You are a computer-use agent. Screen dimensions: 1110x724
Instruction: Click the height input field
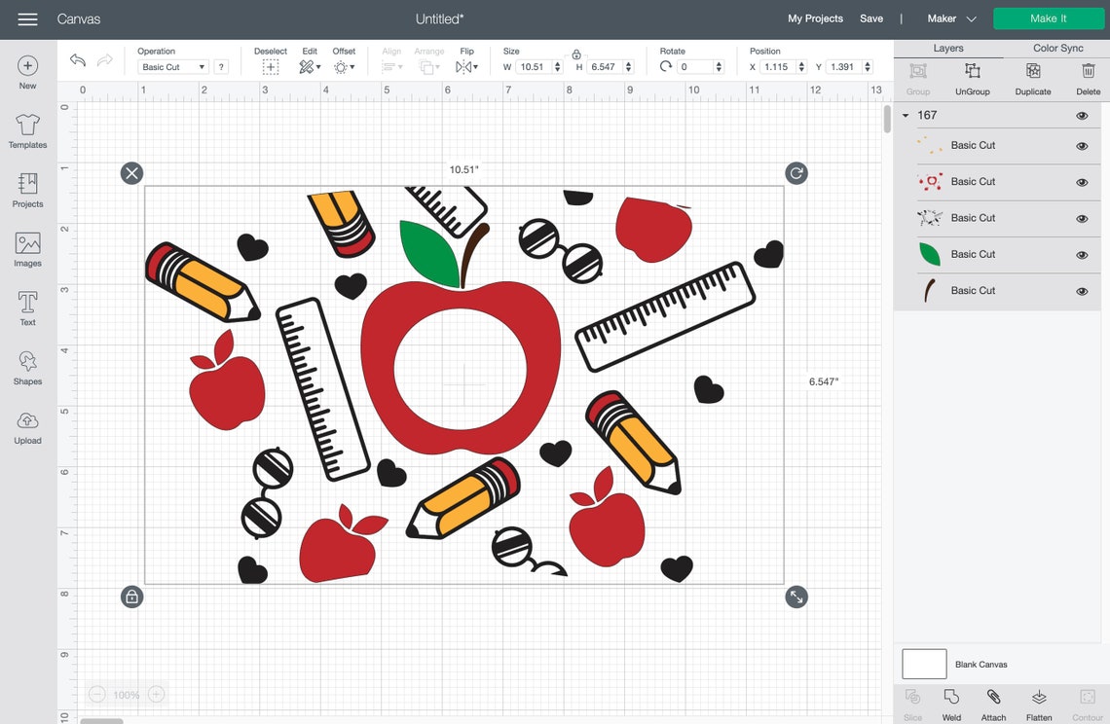point(606,66)
